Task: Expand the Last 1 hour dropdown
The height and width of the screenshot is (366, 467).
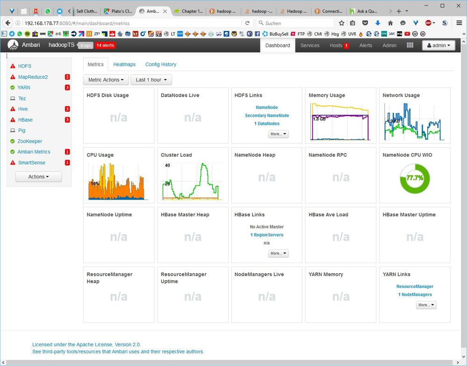Action: (x=151, y=80)
